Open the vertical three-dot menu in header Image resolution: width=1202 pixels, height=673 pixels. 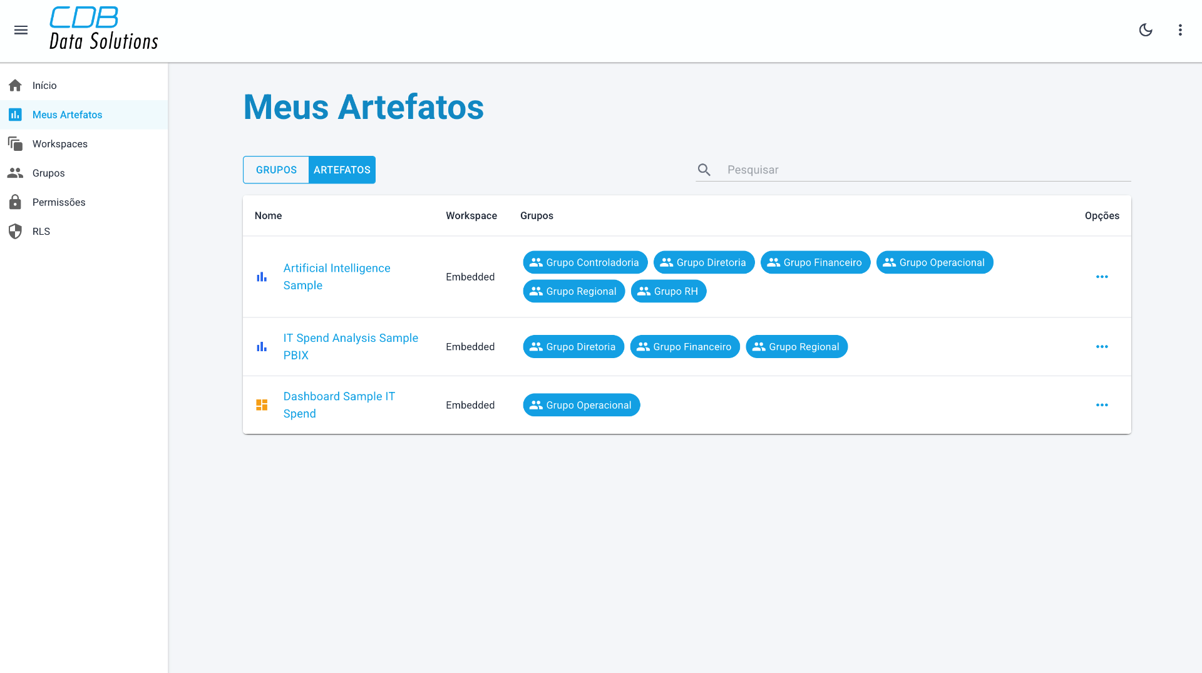[x=1180, y=30]
